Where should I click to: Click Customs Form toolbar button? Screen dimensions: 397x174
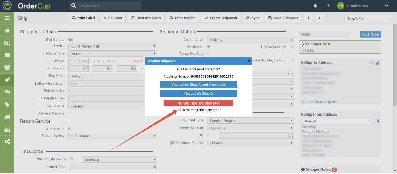146,18
